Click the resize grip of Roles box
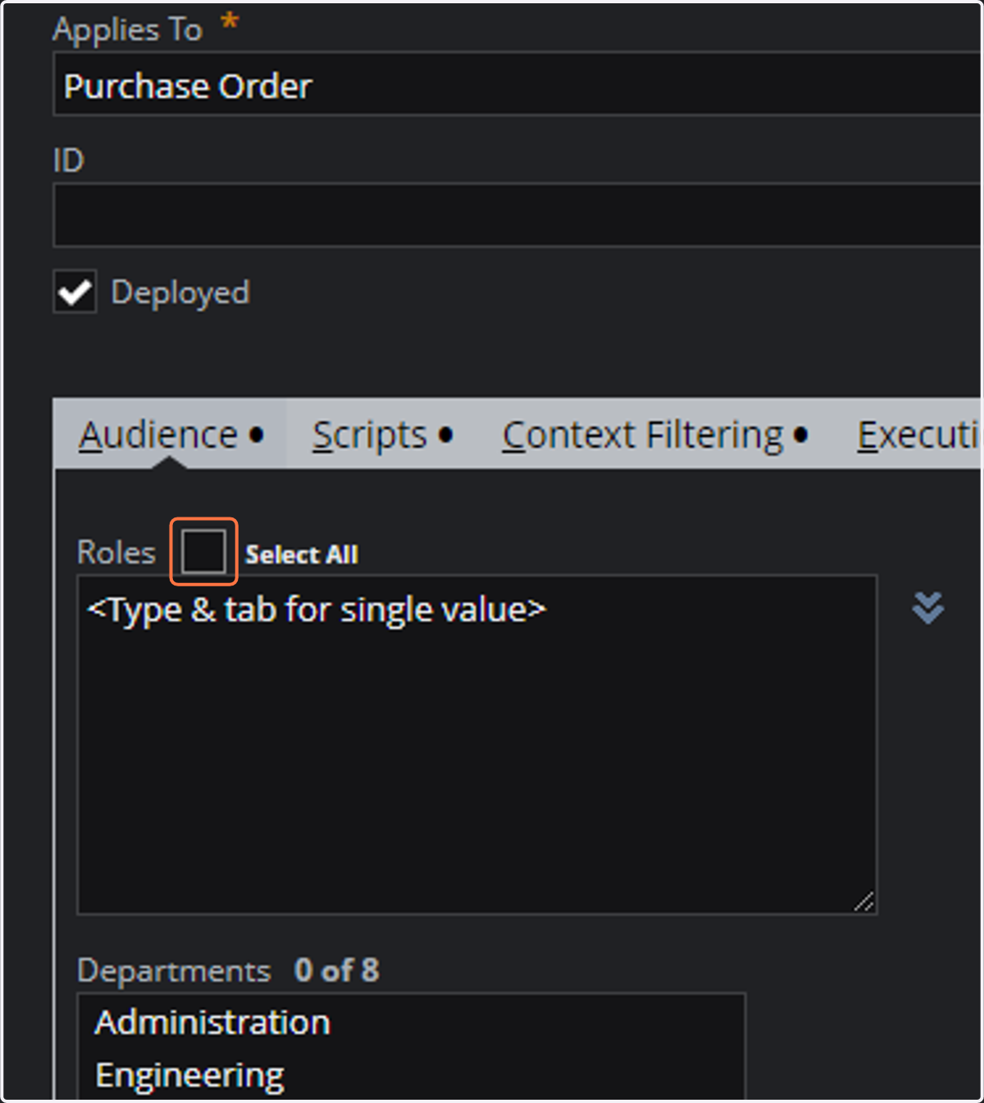 click(x=864, y=901)
